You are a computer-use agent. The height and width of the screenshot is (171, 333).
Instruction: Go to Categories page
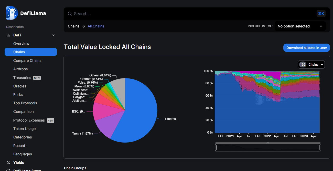23,137
